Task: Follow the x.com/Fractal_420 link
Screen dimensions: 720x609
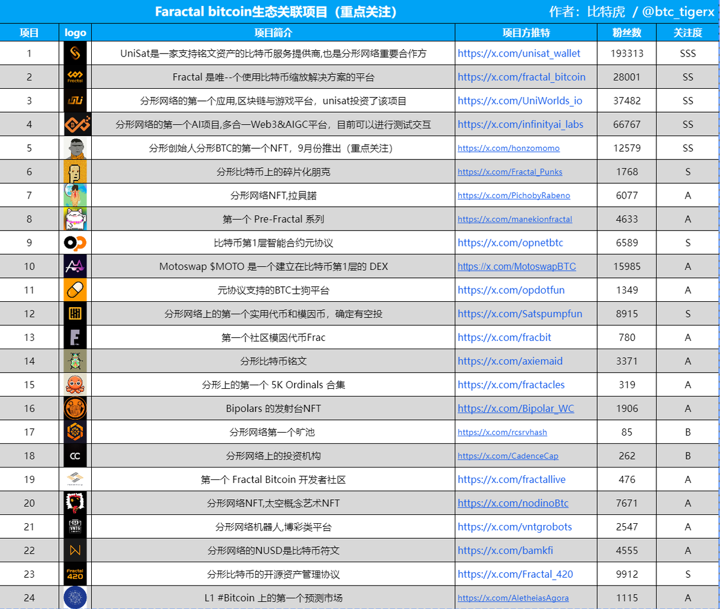Action: [515, 575]
